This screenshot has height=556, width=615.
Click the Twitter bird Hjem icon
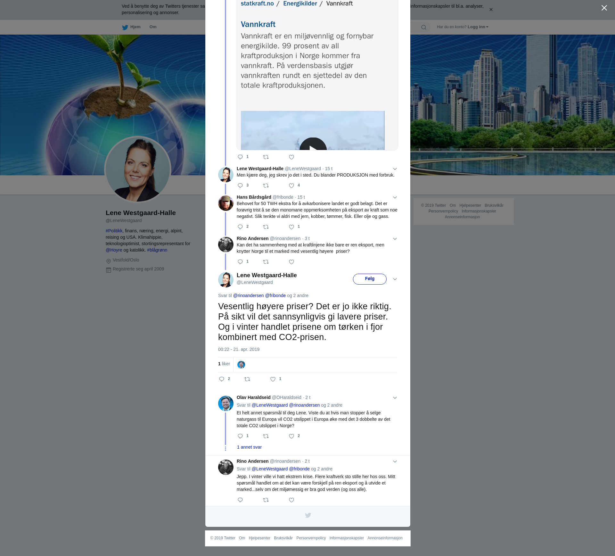pyautogui.click(x=125, y=27)
